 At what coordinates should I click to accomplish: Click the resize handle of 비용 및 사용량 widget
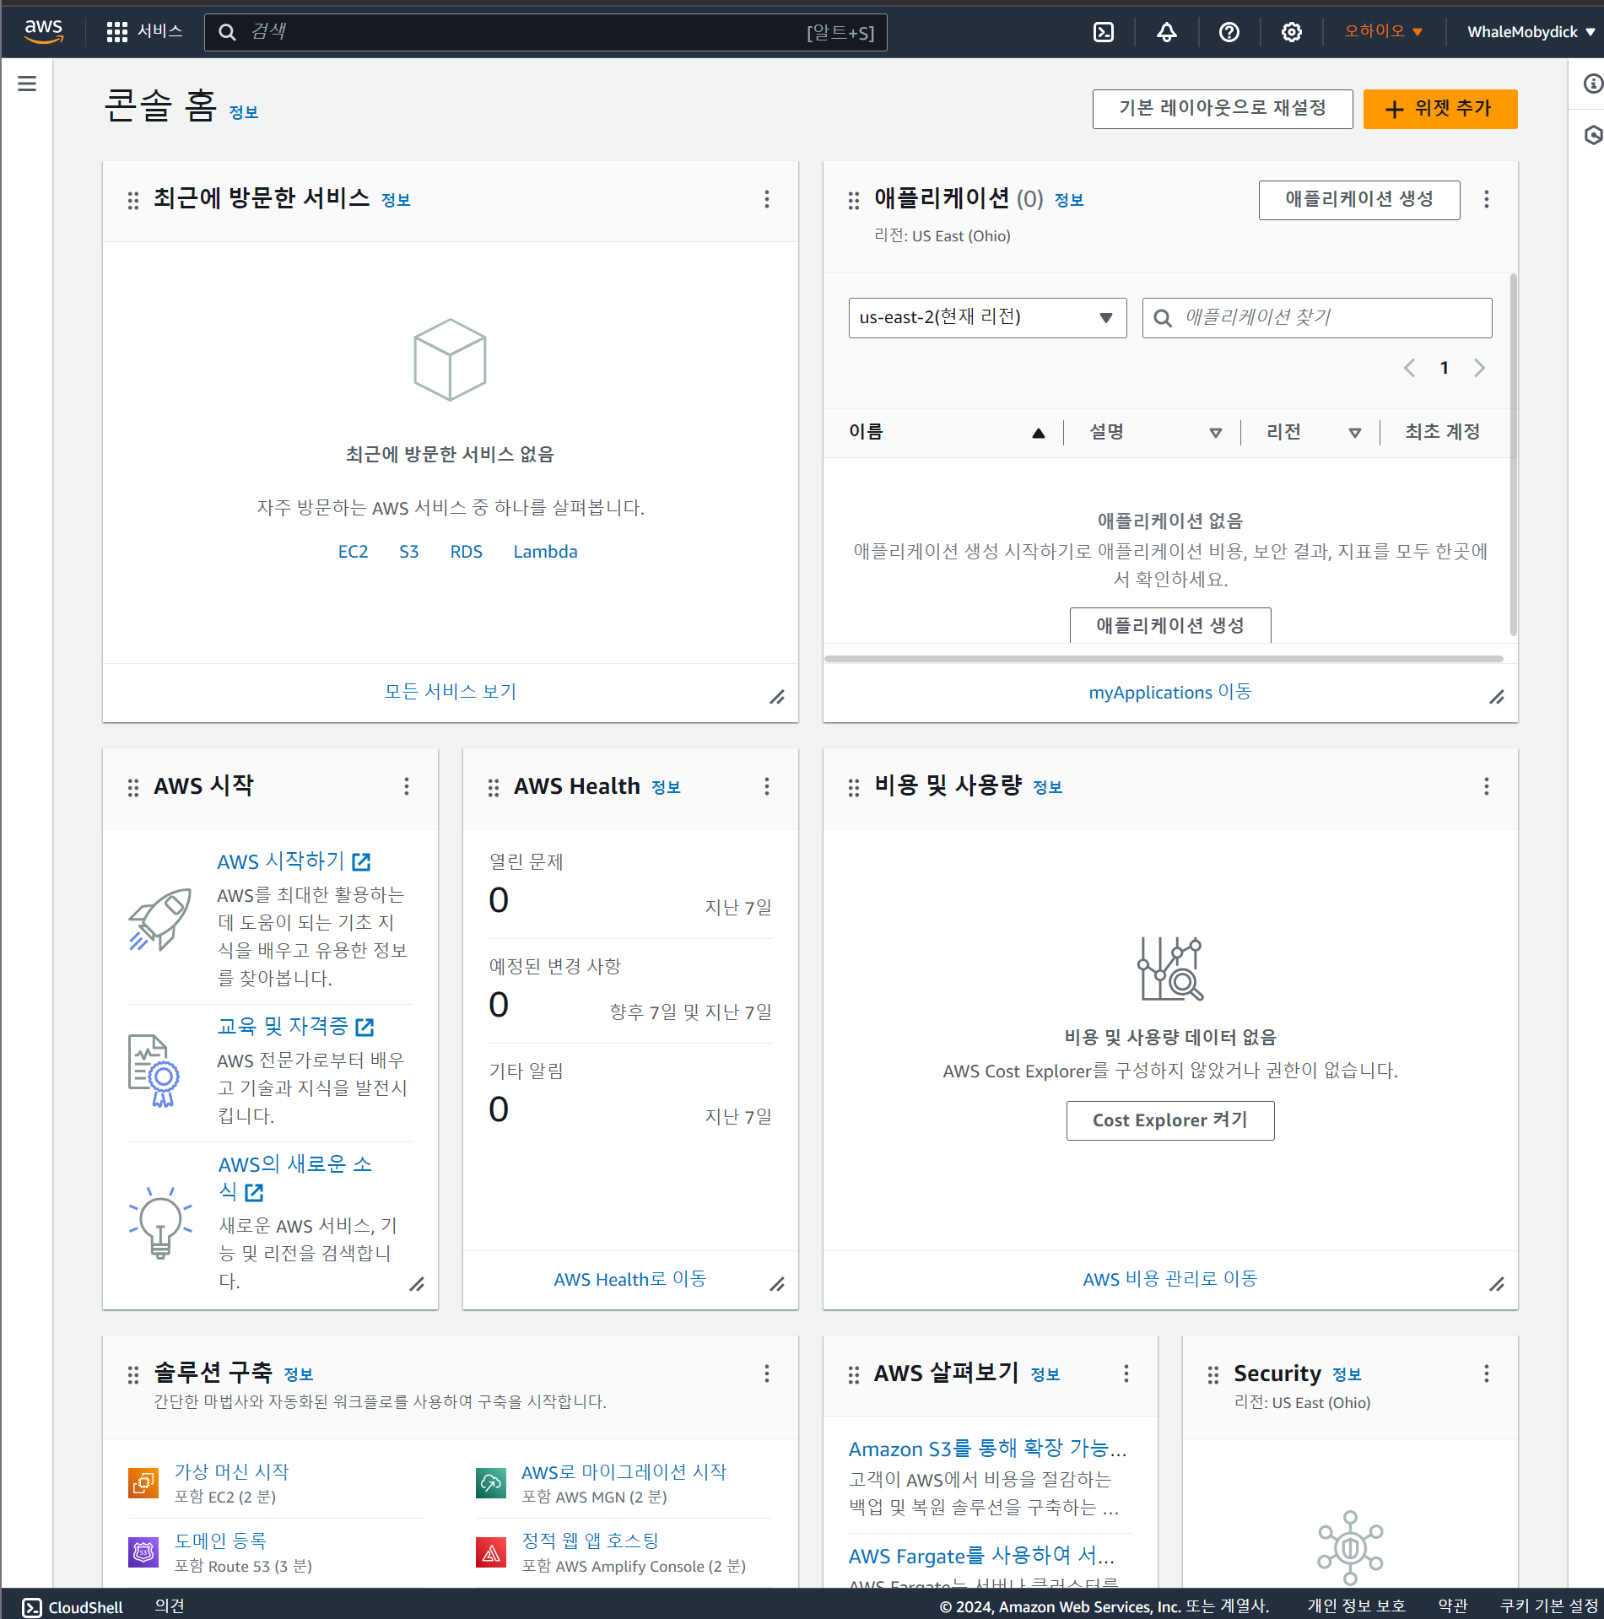[1497, 1284]
